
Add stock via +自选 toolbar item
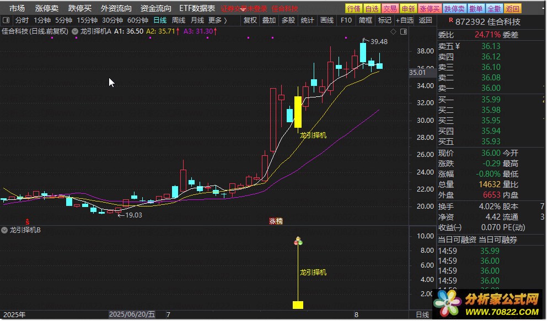click(405, 20)
